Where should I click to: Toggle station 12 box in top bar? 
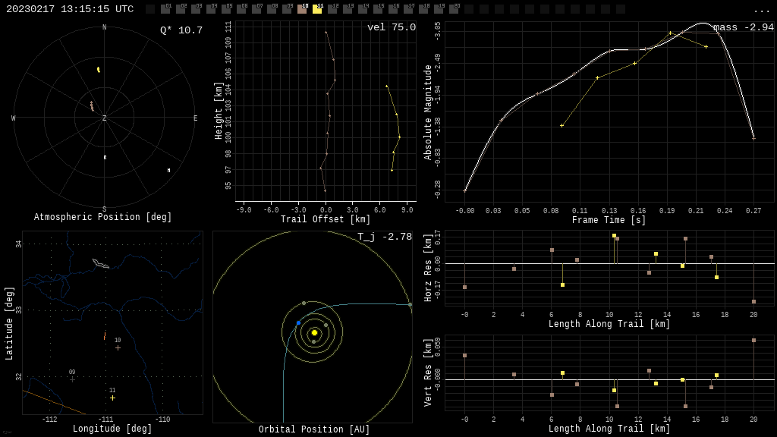[332, 9]
